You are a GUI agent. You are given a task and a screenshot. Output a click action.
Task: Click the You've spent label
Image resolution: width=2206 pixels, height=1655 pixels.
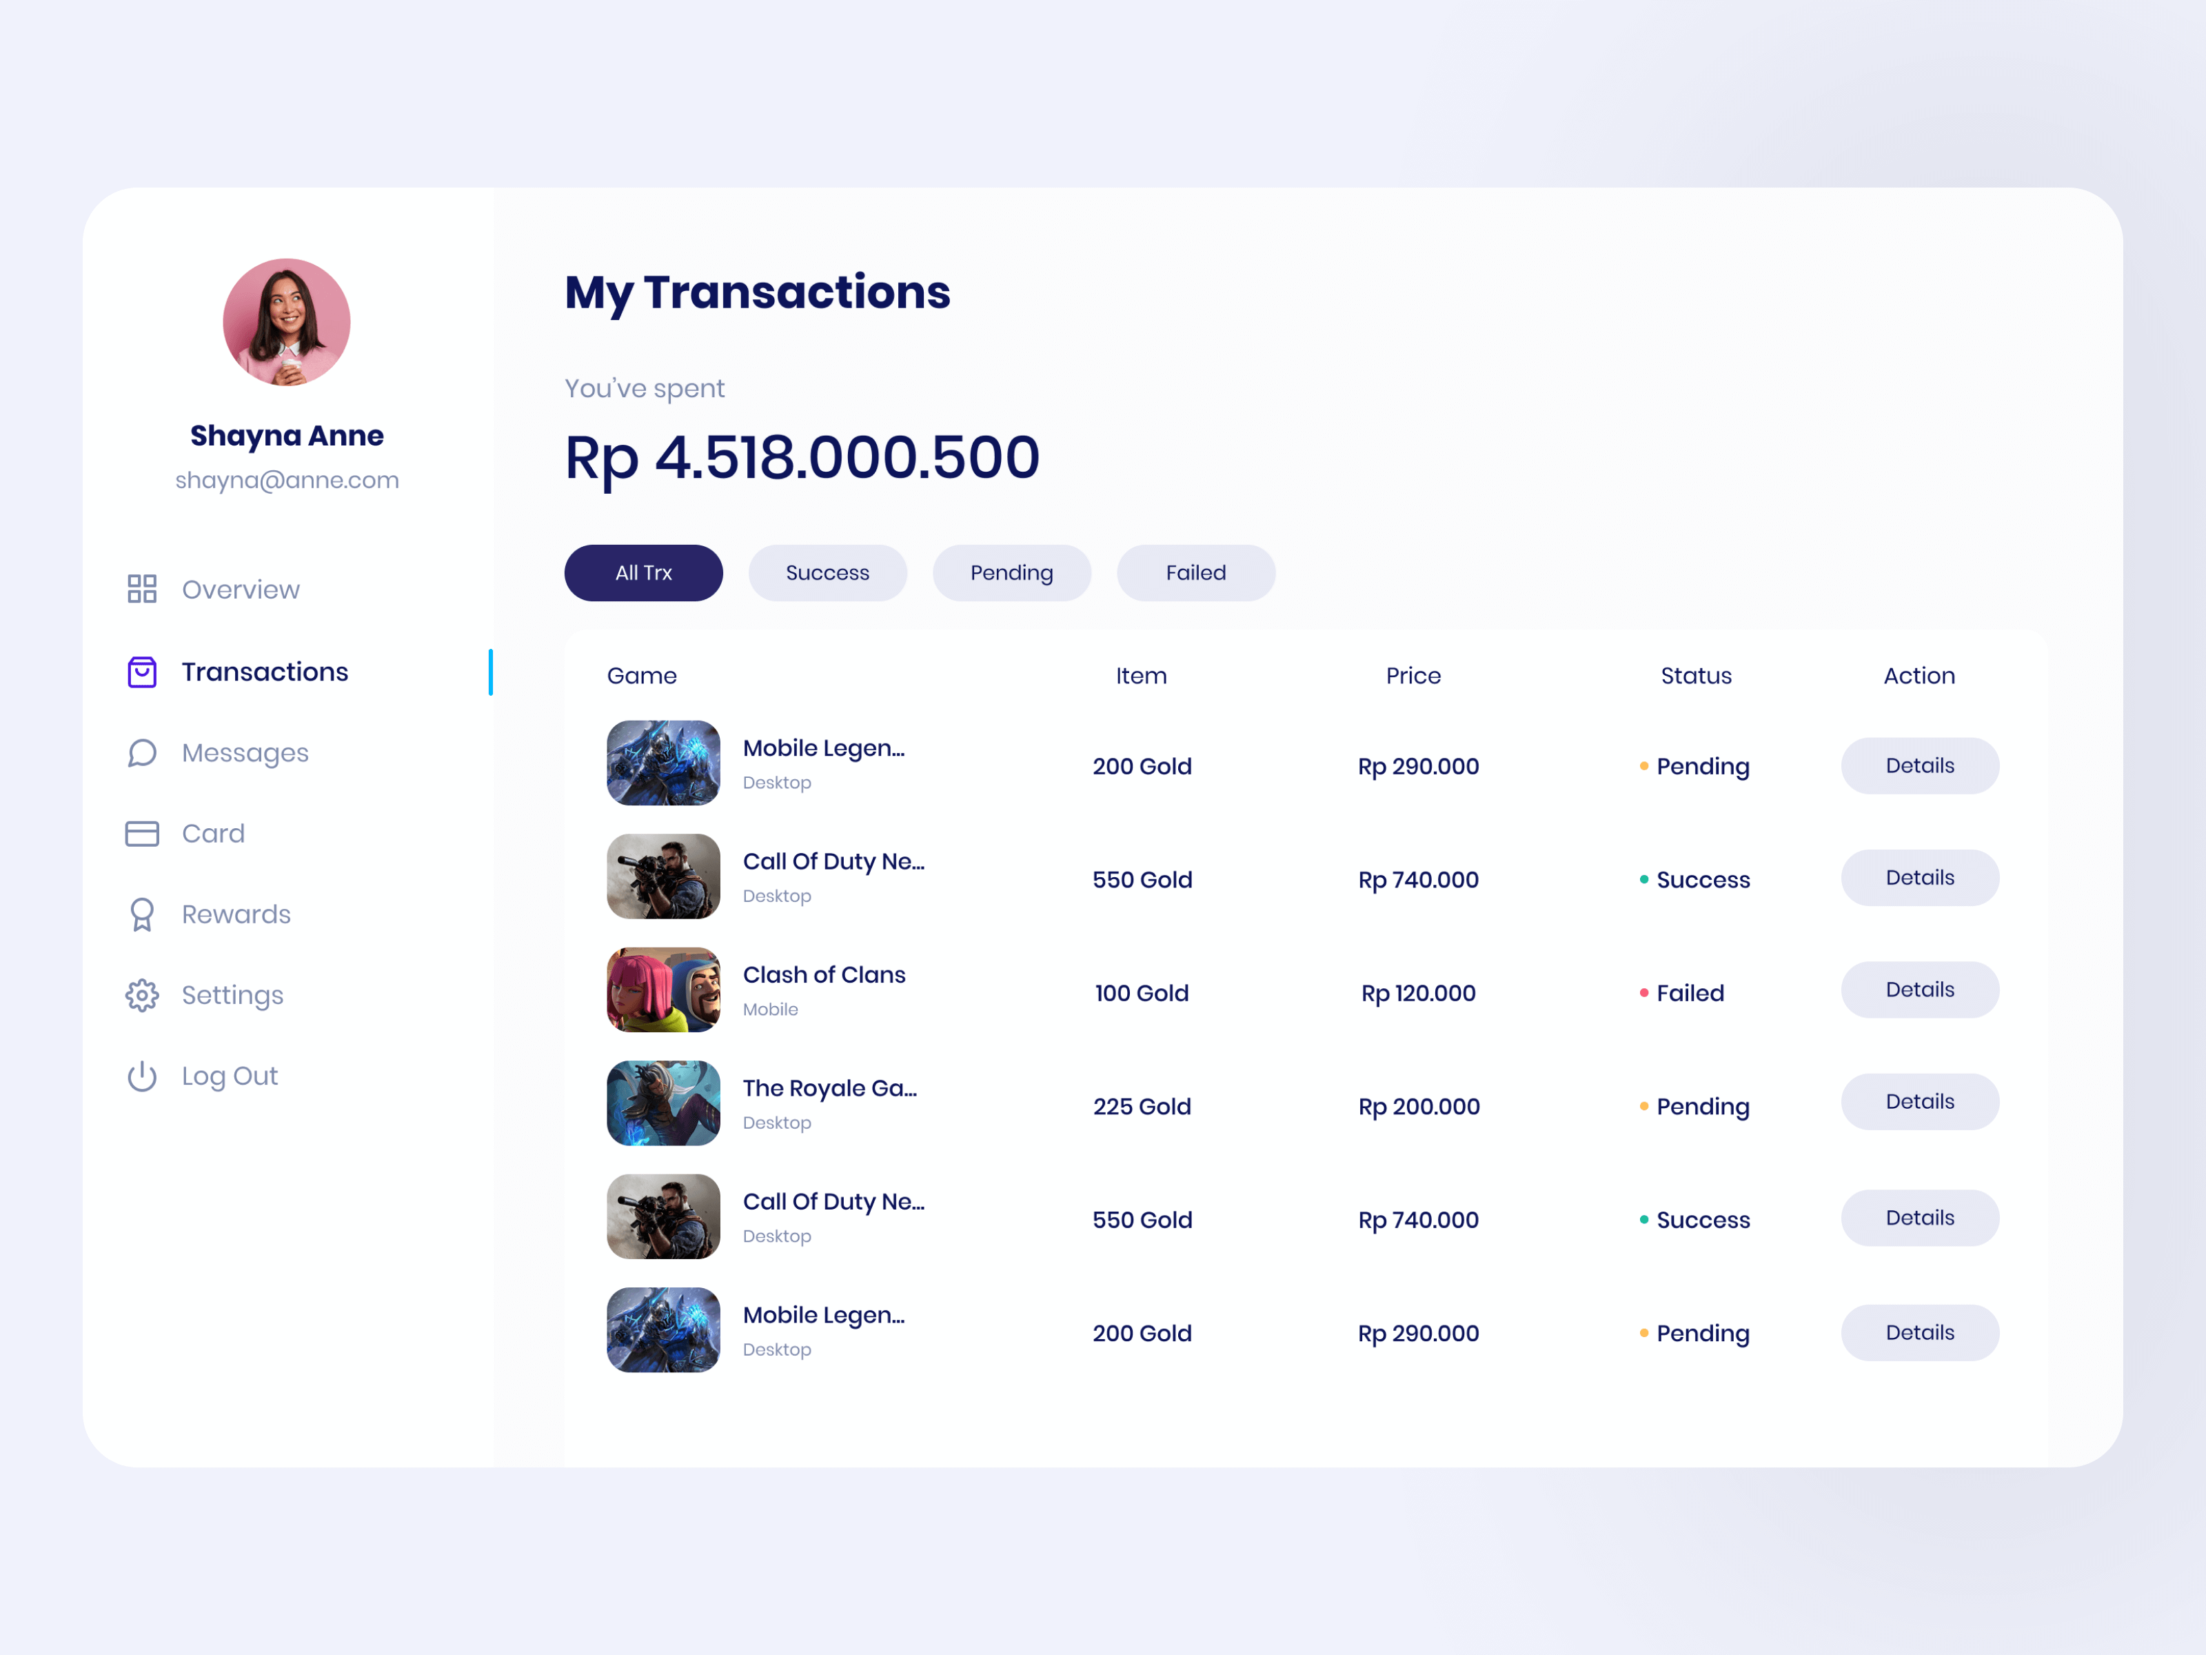point(645,389)
